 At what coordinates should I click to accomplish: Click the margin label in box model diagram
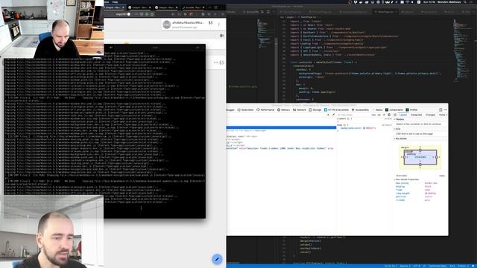pos(405,147)
